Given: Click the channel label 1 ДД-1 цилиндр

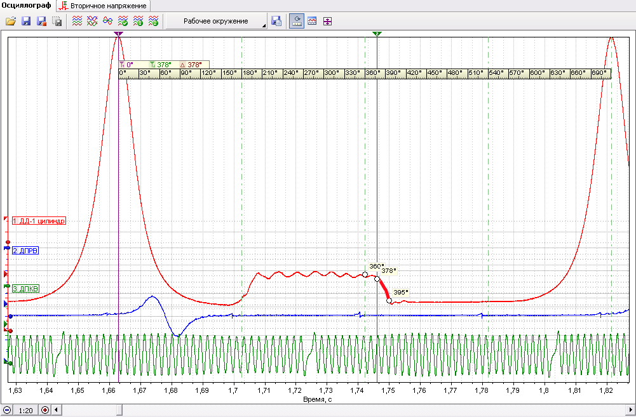Looking at the screenshot, I should click(x=39, y=221).
